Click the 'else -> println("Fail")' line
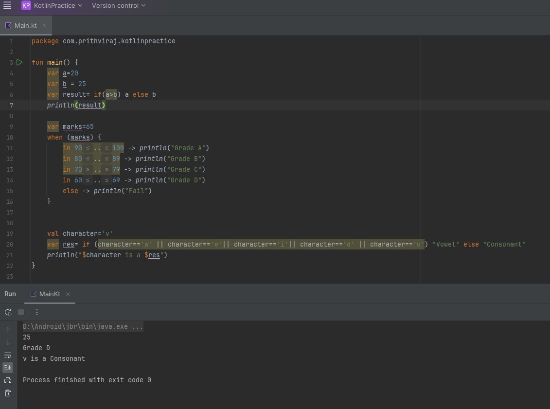The image size is (550, 409). (x=107, y=191)
